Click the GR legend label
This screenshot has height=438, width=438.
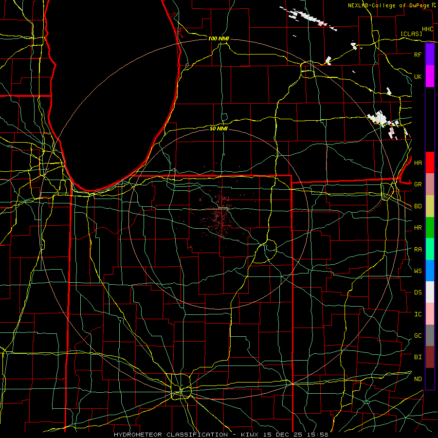tap(418, 184)
